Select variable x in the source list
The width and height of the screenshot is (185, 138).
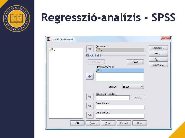tap(52, 50)
